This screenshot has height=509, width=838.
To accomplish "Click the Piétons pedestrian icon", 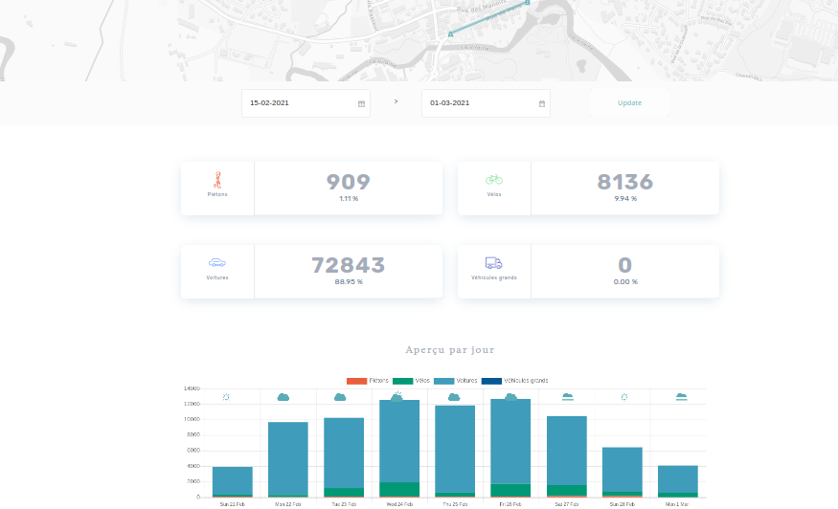I will tap(217, 179).
